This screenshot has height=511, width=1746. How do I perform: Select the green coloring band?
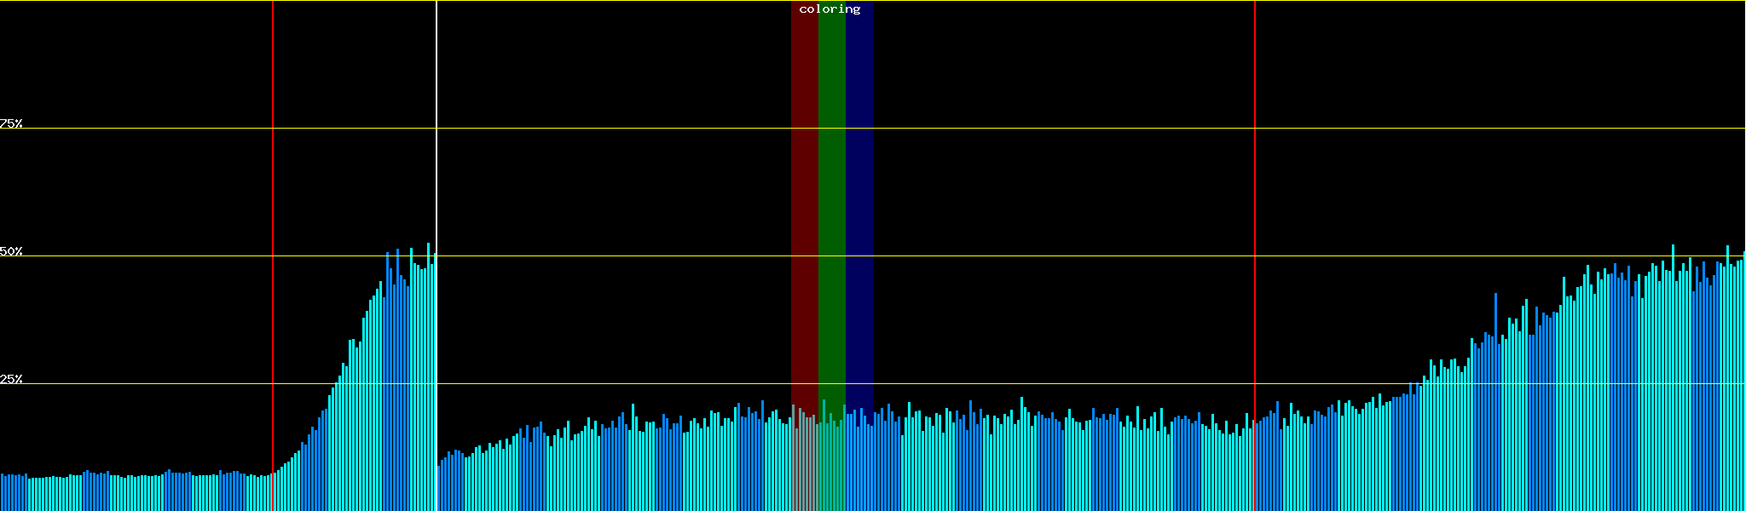[x=831, y=170]
